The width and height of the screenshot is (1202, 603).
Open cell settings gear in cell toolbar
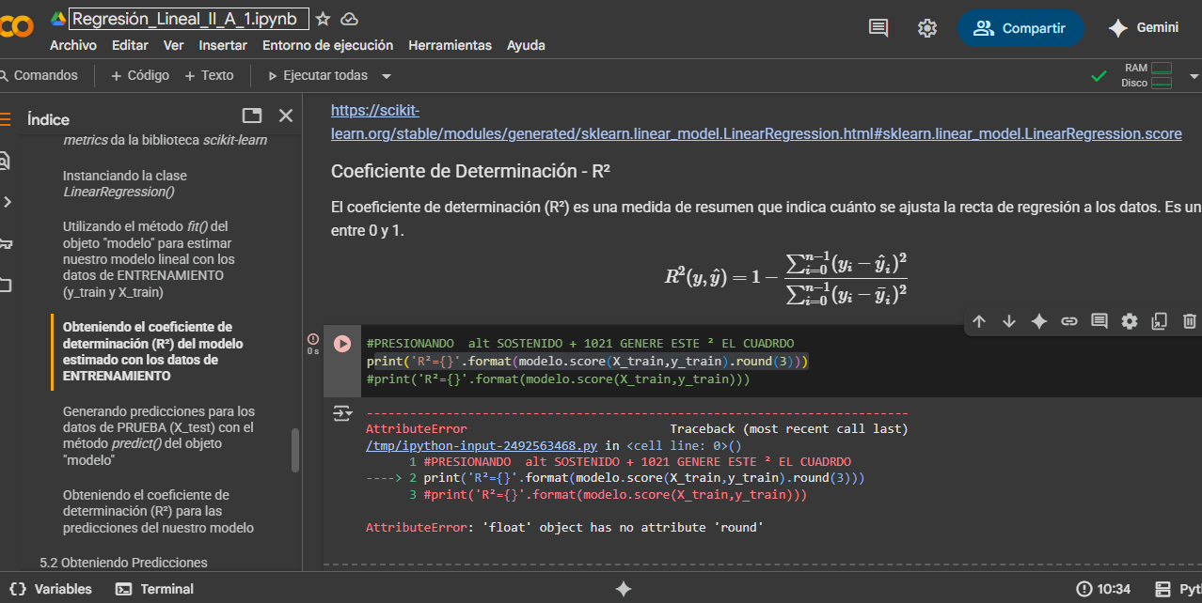pyautogui.click(x=1130, y=321)
